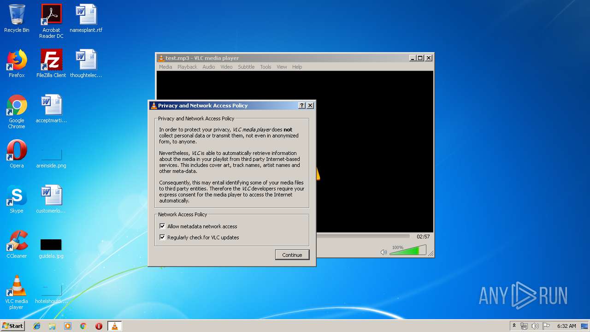The width and height of the screenshot is (590, 332).
Task: Toggle the 02:57 time display
Action: click(423, 237)
